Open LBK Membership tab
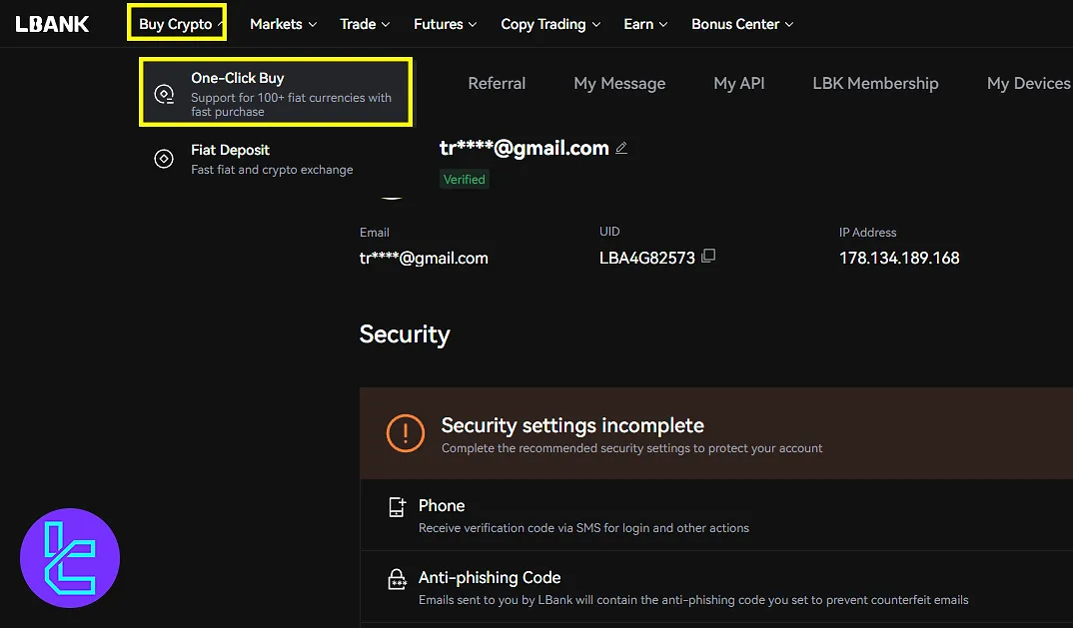The height and width of the screenshot is (628, 1073). (875, 84)
